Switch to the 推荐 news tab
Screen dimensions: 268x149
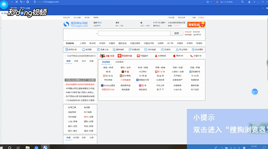click(x=68, y=61)
